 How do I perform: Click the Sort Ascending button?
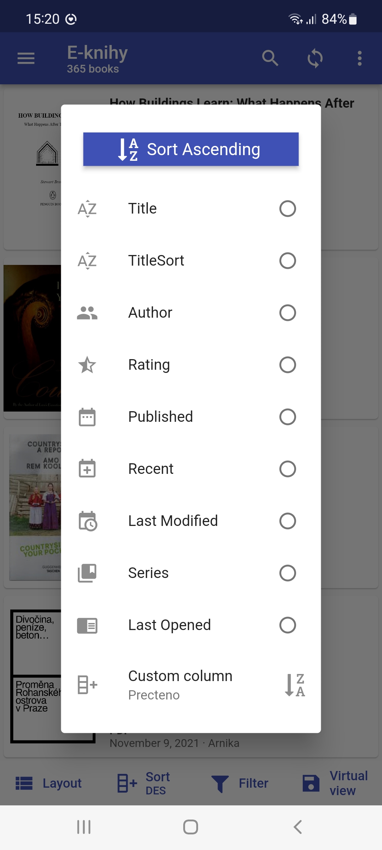(191, 149)
